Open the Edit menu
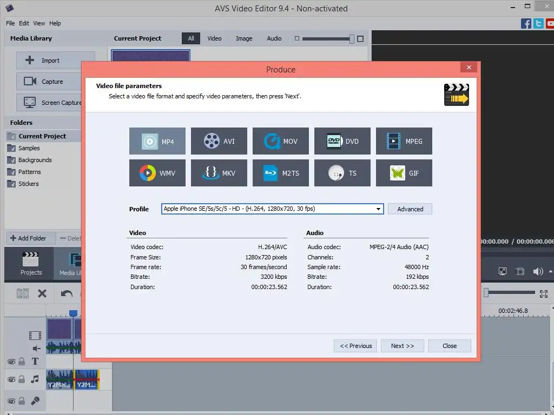Image resolution: width=554 pixels, height=415 pixels. pos(24,23)
